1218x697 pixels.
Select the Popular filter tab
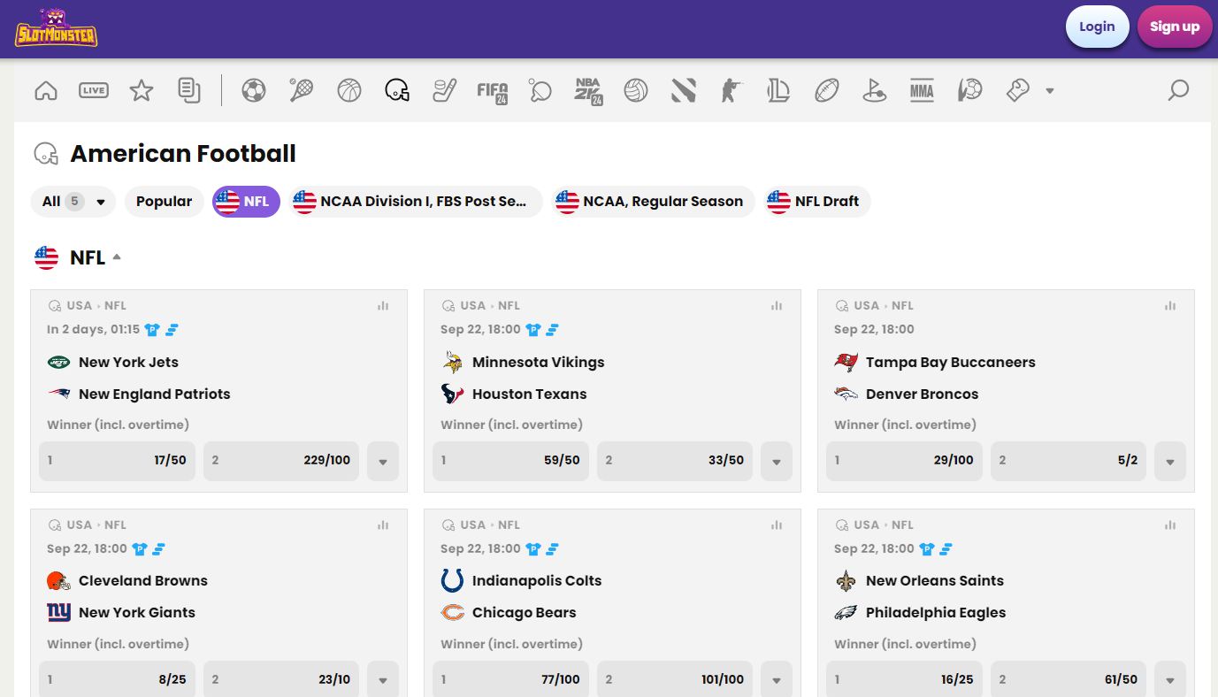165,202
